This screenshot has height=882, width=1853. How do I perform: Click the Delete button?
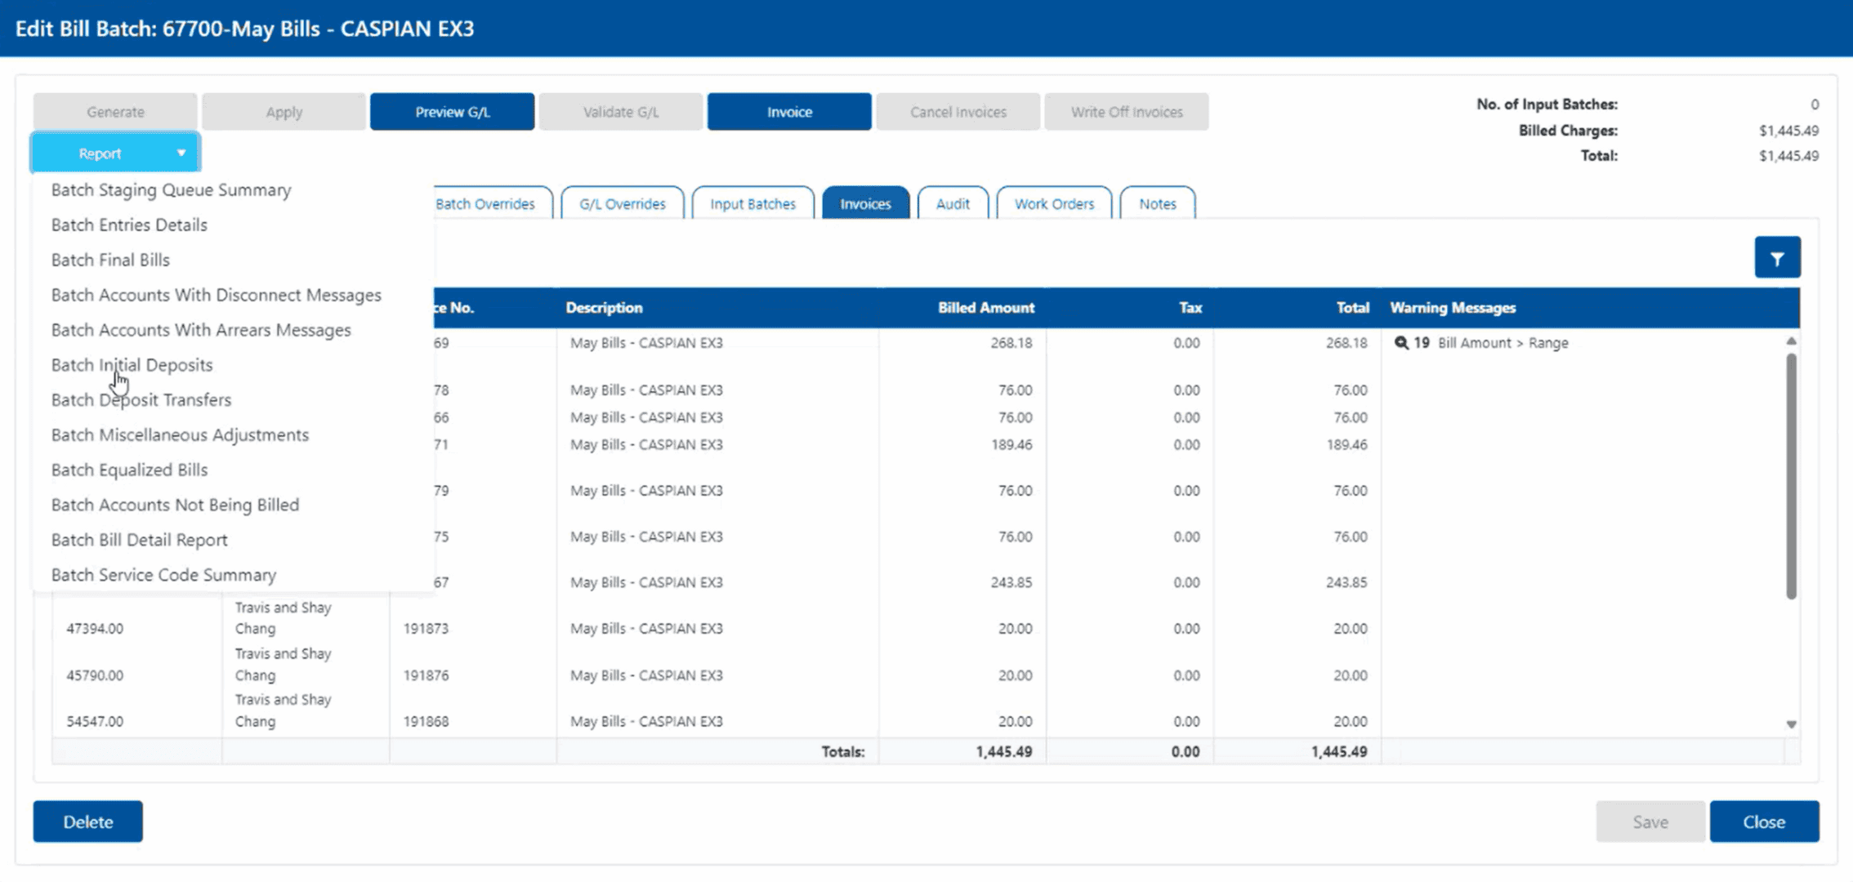point(88,822)
